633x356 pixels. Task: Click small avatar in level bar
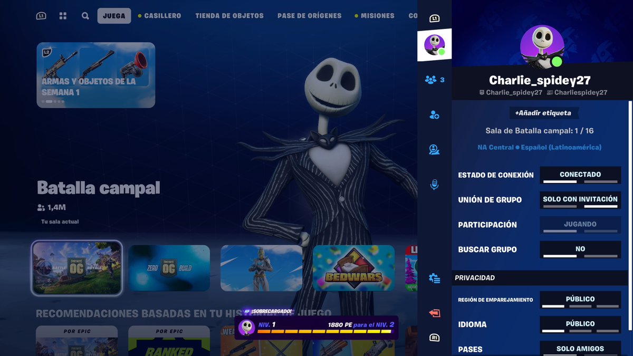pyautogui.click(x=246, y=328)
